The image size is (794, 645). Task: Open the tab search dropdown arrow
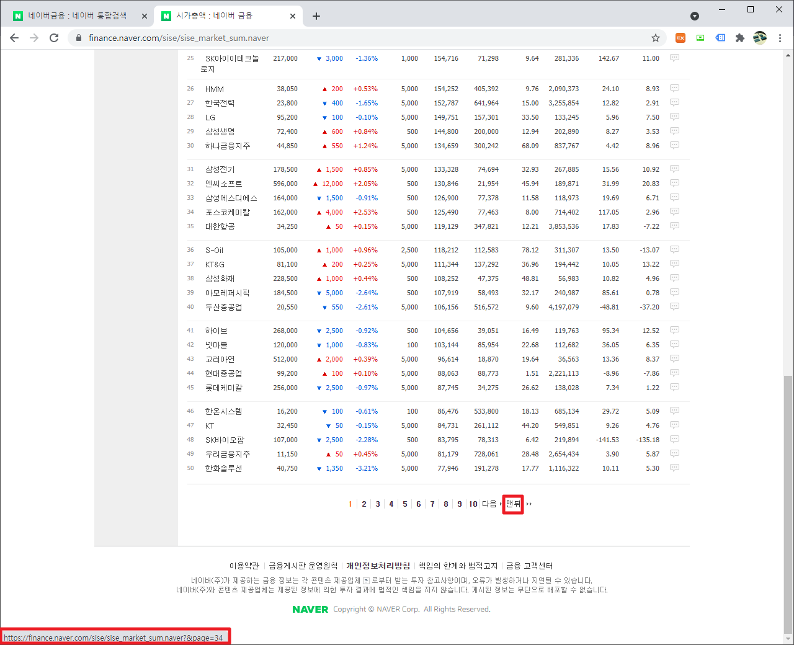(695, 16)
